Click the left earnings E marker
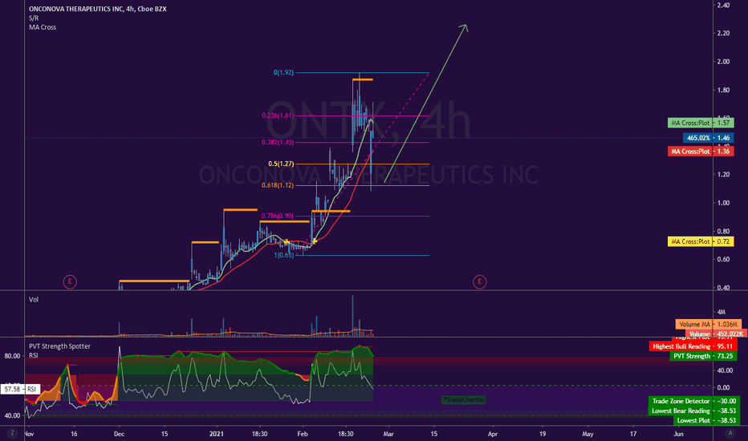The height and width of the screenshot is (441, 748). (x=70, y=281)
